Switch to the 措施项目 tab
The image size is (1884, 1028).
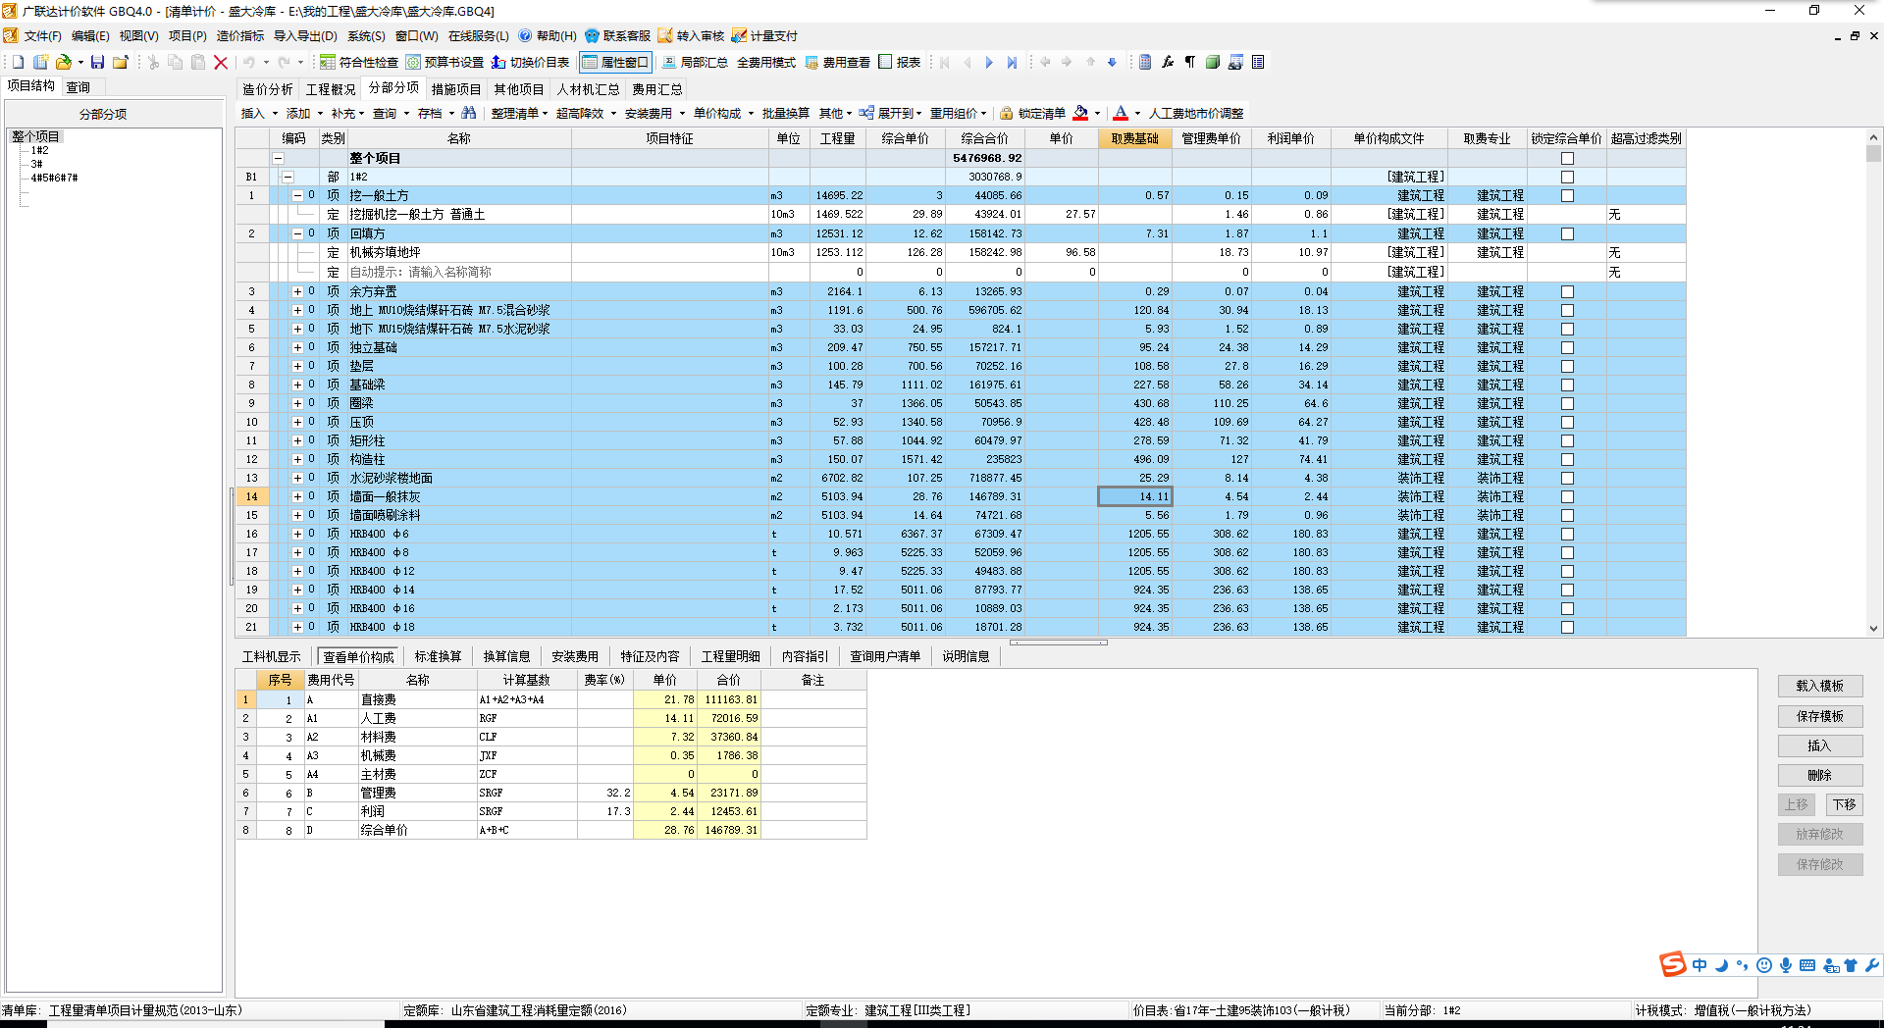coord(456,89)
